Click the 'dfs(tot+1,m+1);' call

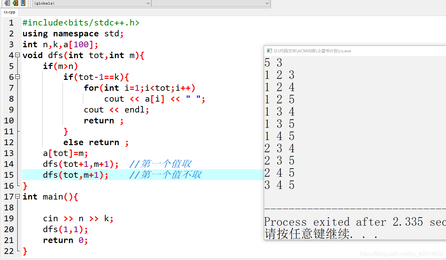point(81,164)
